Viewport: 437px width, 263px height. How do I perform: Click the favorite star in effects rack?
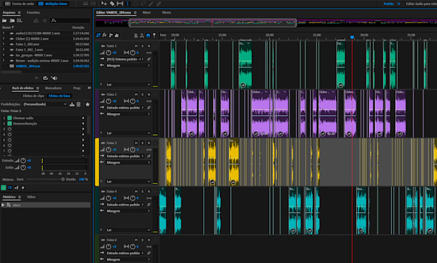coord(87,104)
